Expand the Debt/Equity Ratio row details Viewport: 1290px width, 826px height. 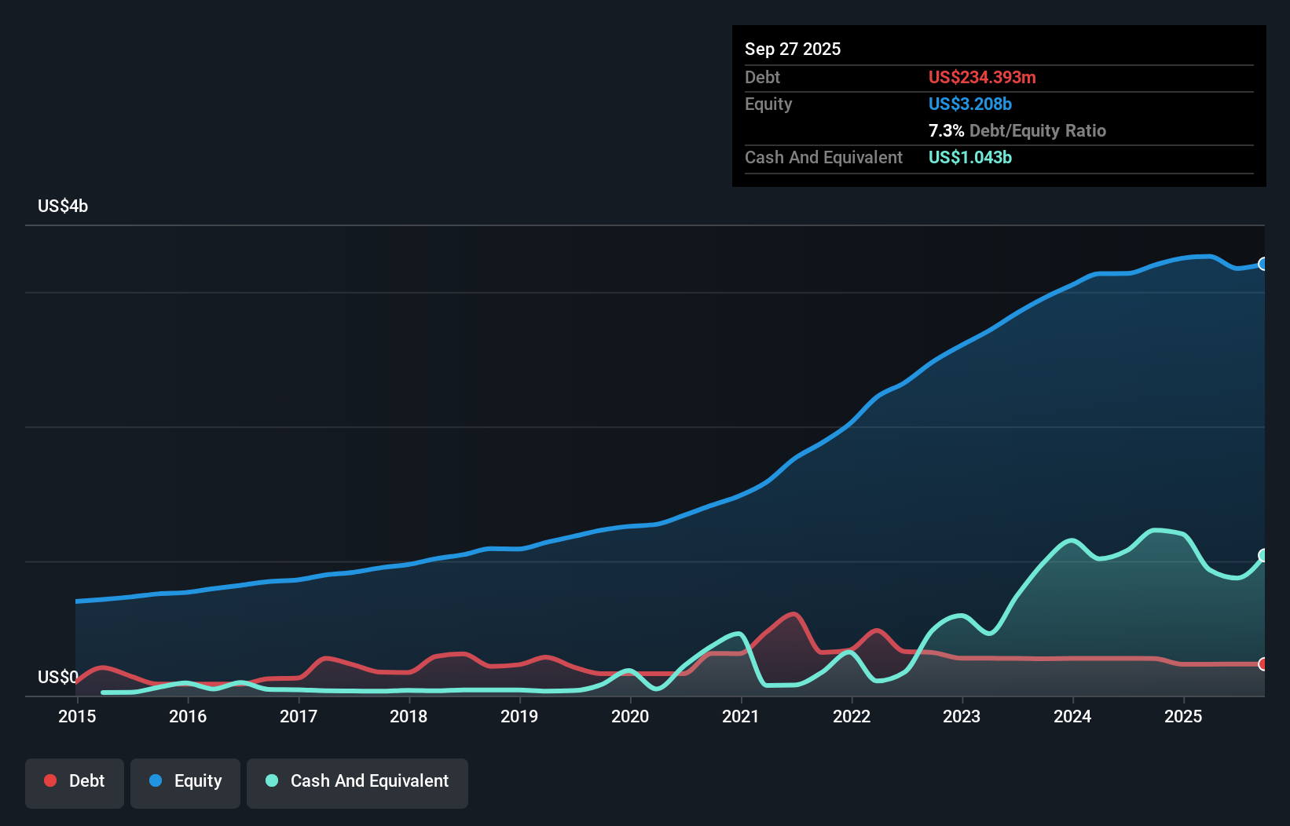pyautogui.click(x=1018, y=130)
